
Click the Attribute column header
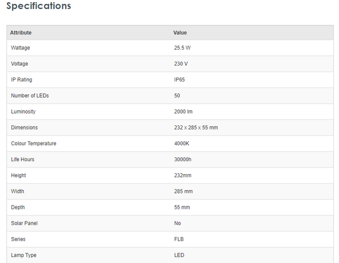coord(21,33)
